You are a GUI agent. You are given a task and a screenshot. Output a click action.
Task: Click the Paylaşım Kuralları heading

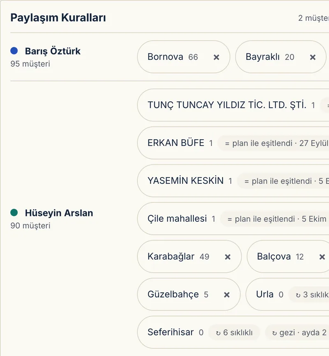(58, 17)
